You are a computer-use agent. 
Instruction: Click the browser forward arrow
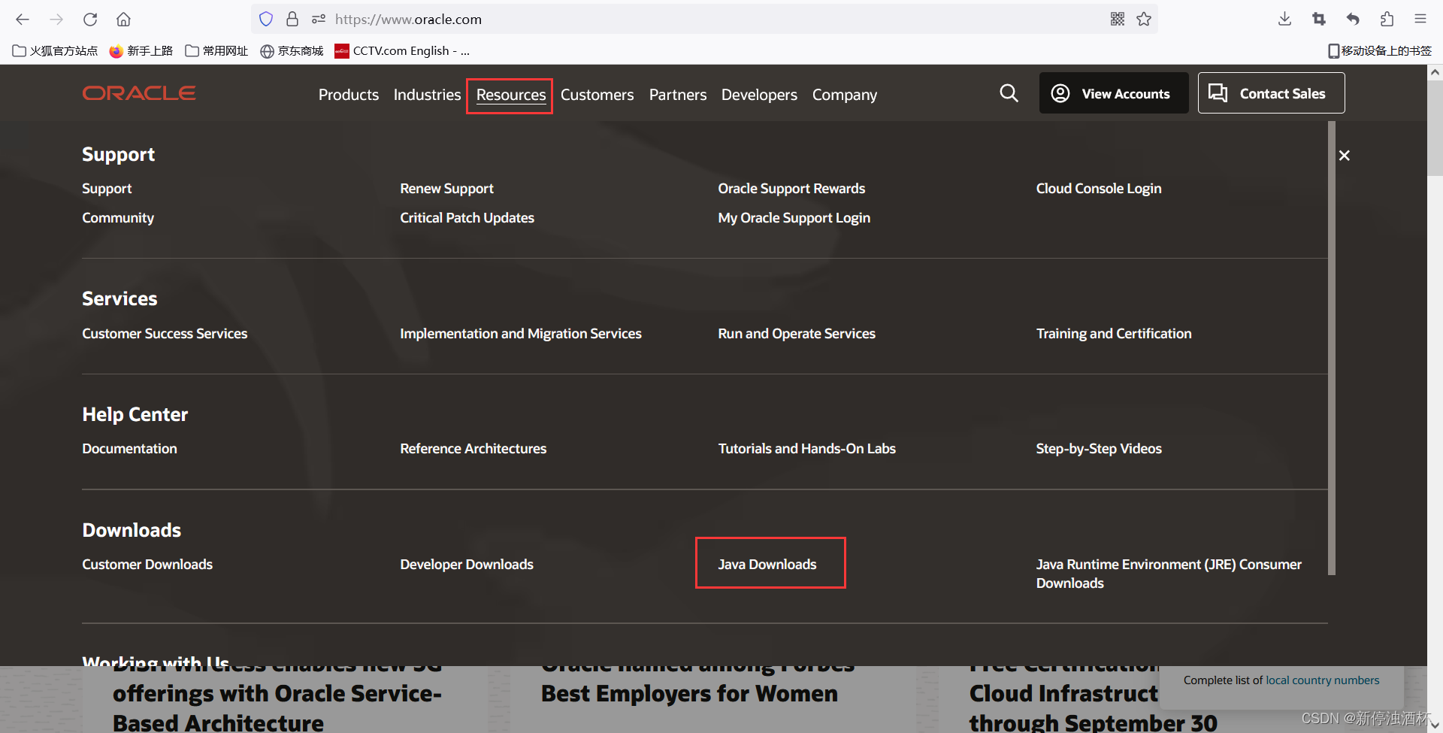click(x=56, y=20)
